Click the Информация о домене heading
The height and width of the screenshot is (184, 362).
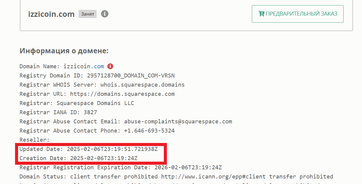(64, 51)
